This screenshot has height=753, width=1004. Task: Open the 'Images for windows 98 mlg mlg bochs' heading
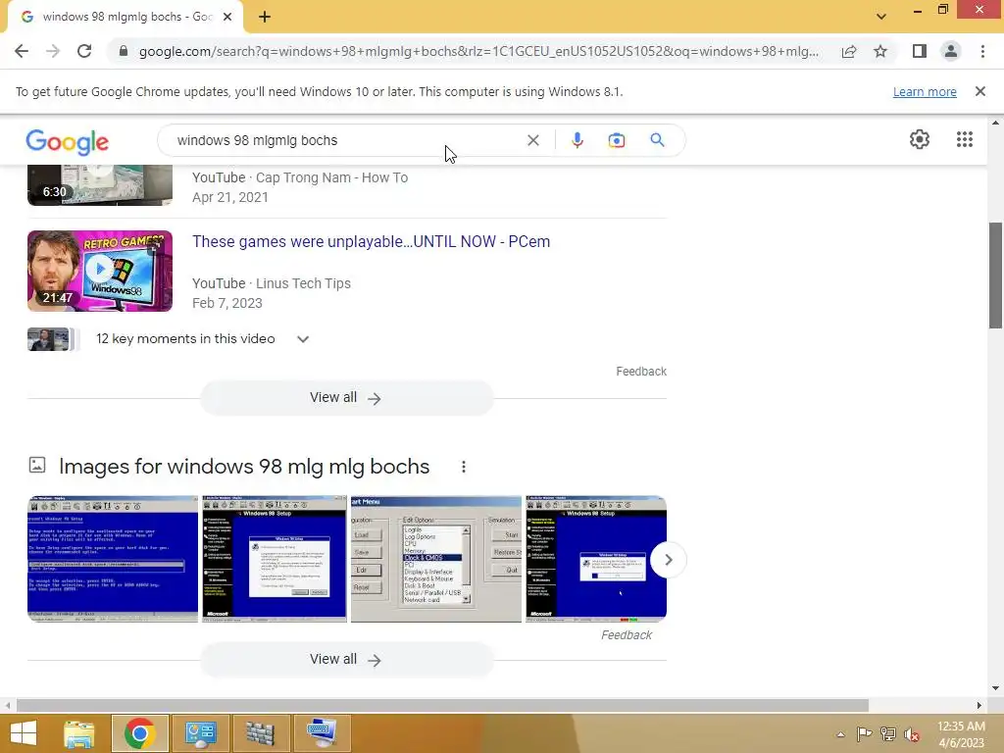pos(244,467)
